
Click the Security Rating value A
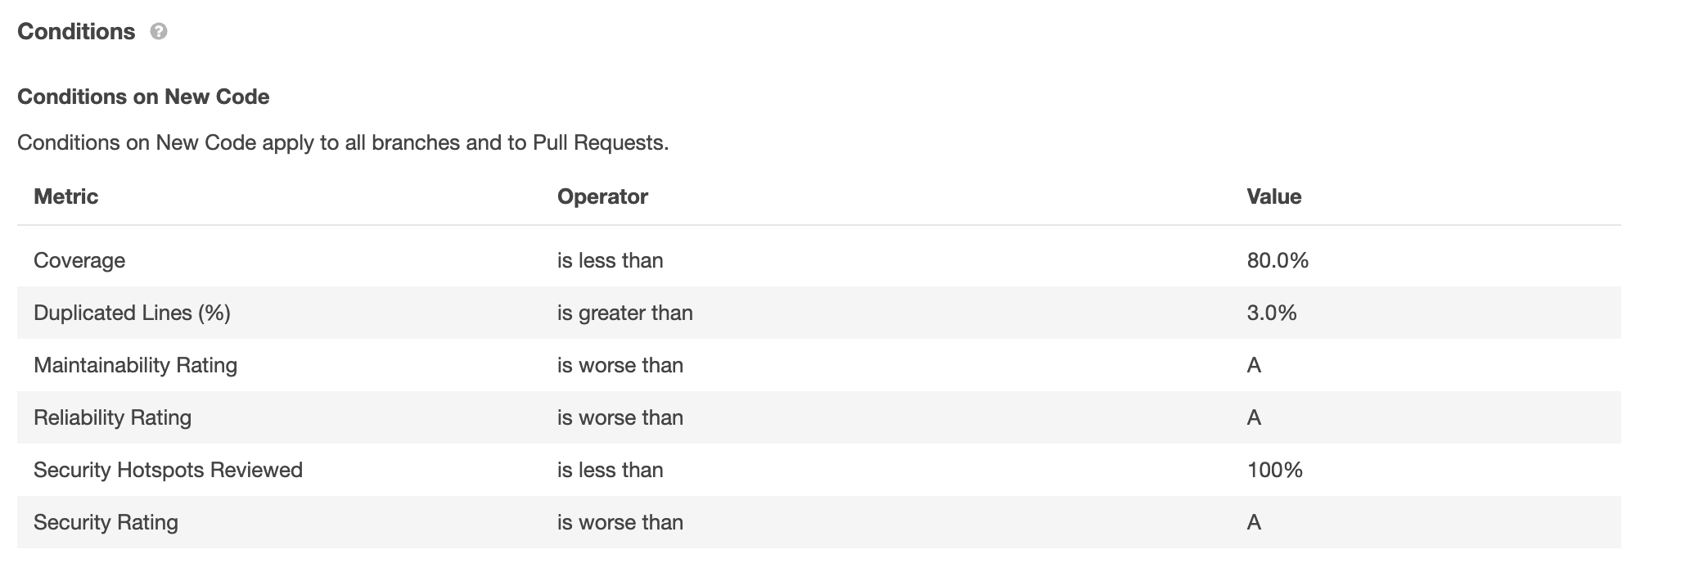pos(1254,522)
